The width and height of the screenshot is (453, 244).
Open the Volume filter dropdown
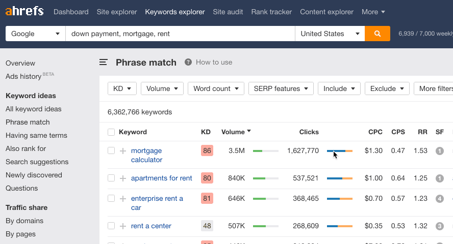coord(162,88)
